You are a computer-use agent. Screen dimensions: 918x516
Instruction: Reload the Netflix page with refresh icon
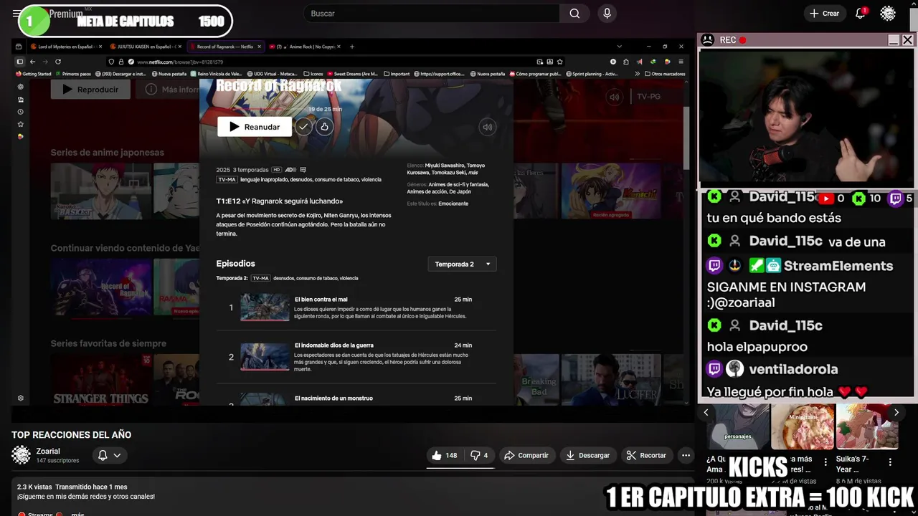(57, 62)
